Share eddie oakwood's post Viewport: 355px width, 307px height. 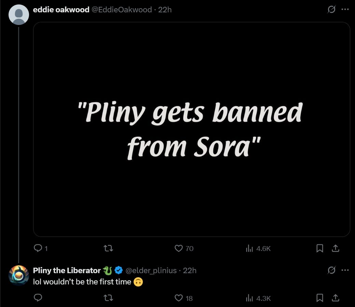coord(336,249)
